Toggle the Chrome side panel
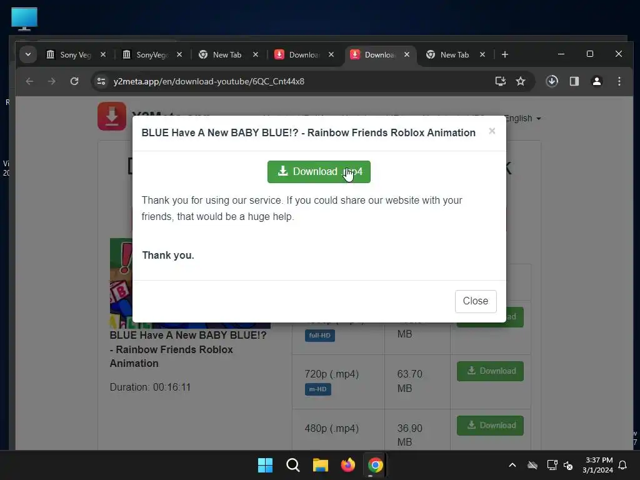 point(574,81)
